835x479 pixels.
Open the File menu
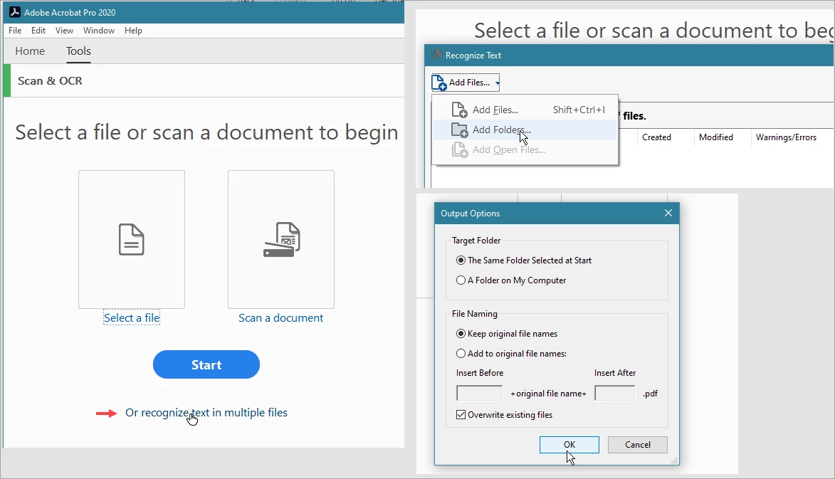tap(15, 31)
